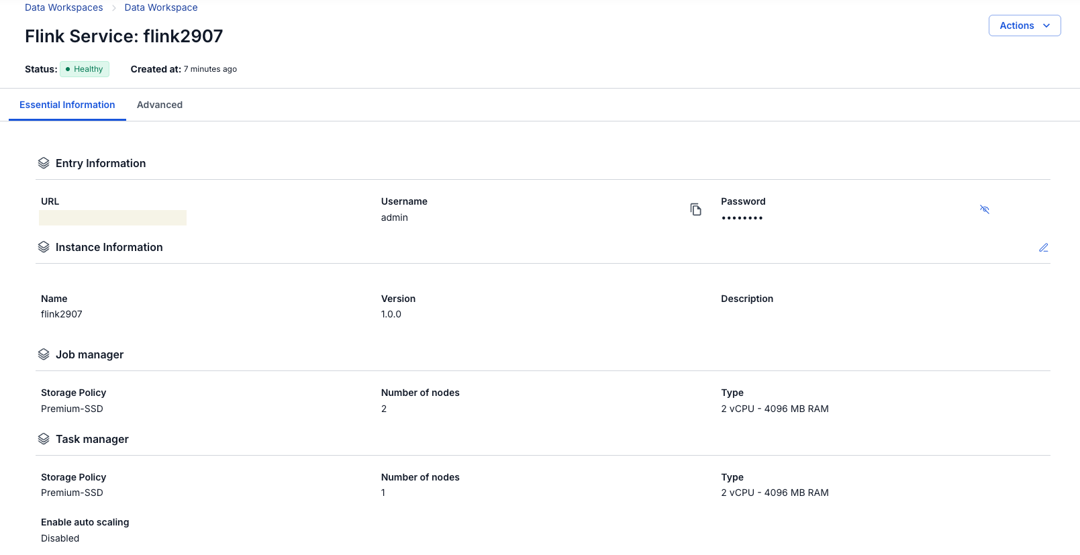Image resolution: width=1080 pixels, height=555 pixels.
Task: Click the Enable auto scaling label
Action: [x=85, y=522]
